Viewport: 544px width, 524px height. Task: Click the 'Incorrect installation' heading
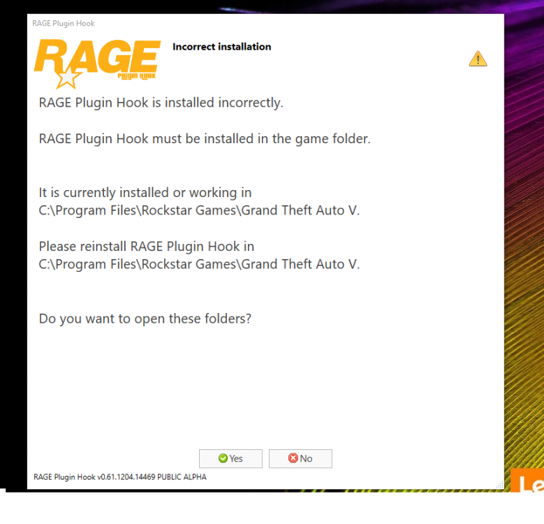(221, 47)
